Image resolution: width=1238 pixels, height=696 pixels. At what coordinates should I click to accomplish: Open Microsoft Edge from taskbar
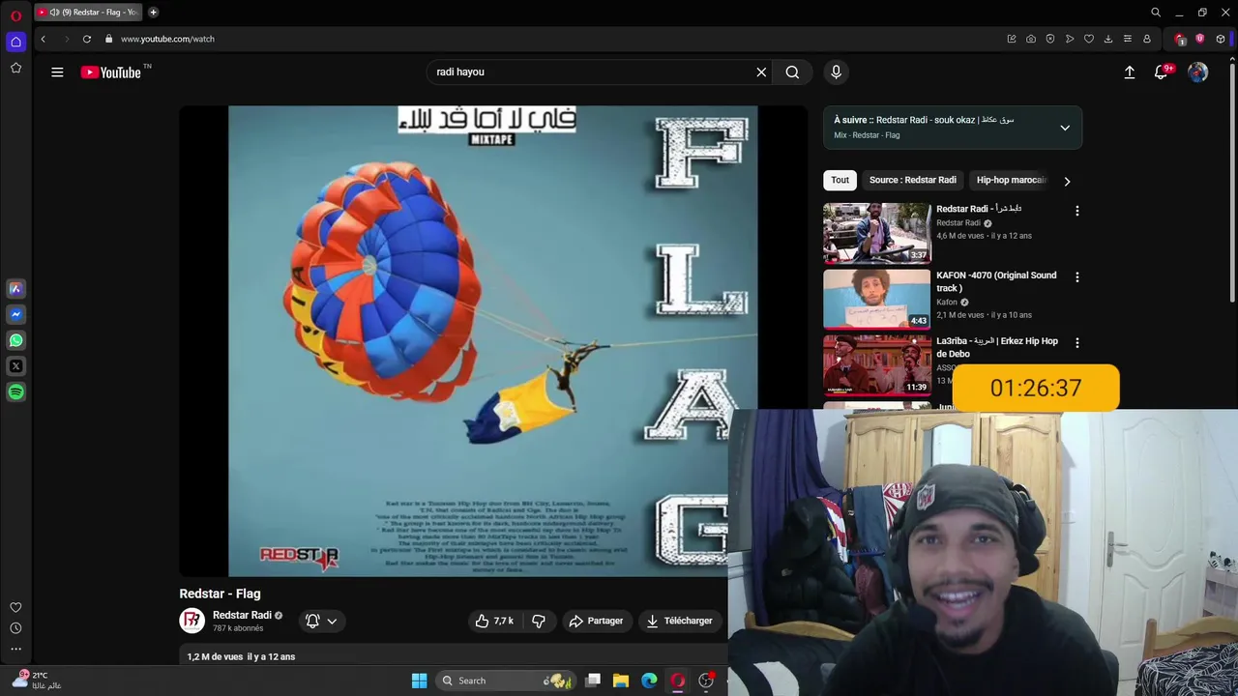click(649, 681)
